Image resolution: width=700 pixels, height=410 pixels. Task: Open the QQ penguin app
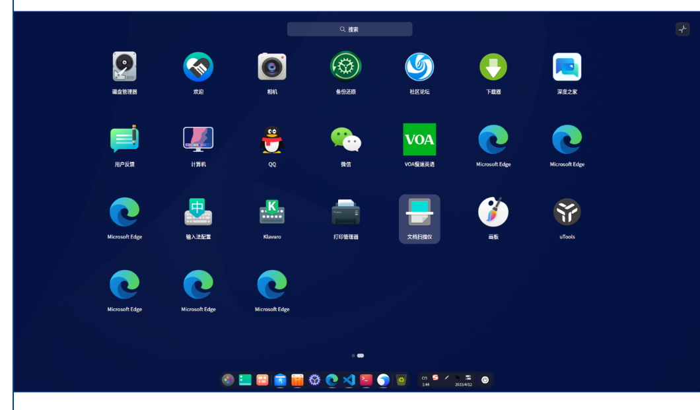pyautogui.click(x=272, y=139)
